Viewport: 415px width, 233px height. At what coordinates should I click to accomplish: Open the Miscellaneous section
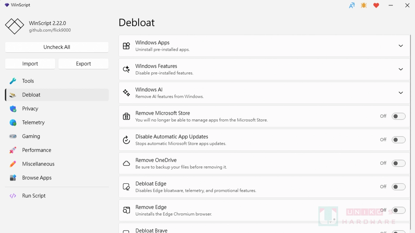(x=57, y=164)
